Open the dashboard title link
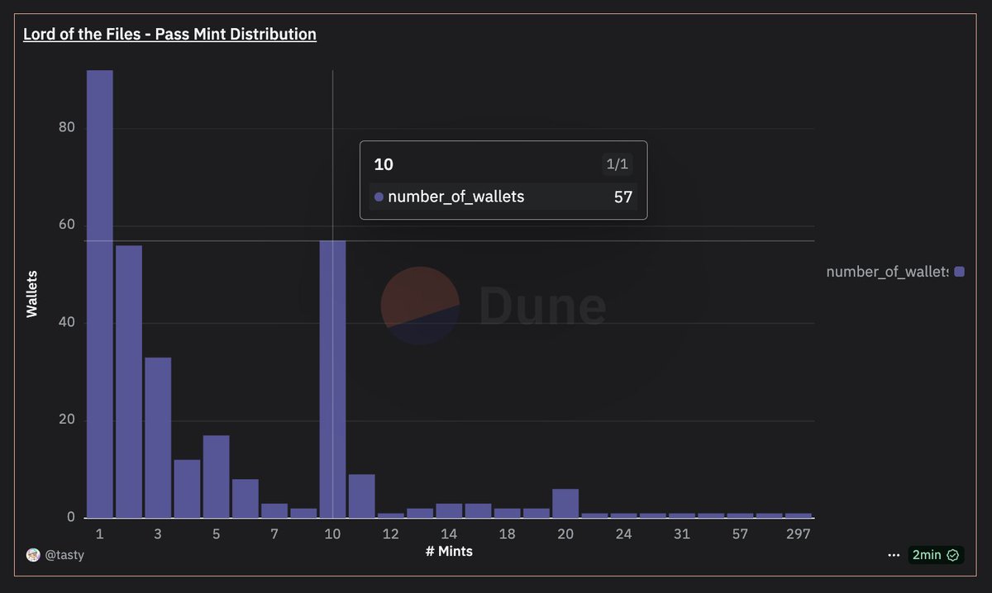 point(169,34)
